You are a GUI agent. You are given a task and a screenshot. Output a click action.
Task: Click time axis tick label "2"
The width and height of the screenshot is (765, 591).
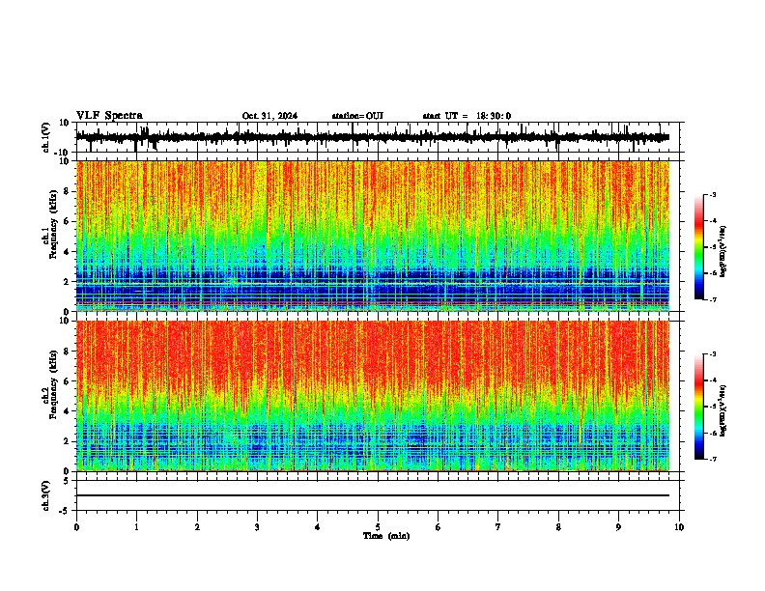[197, 527]
